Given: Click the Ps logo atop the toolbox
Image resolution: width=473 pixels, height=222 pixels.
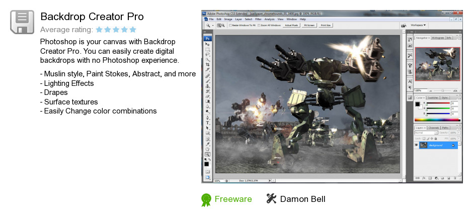Looking at the screenshot, I should point(208,39).
